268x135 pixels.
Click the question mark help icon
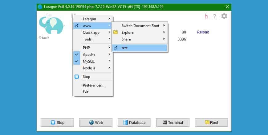(214, 16)
